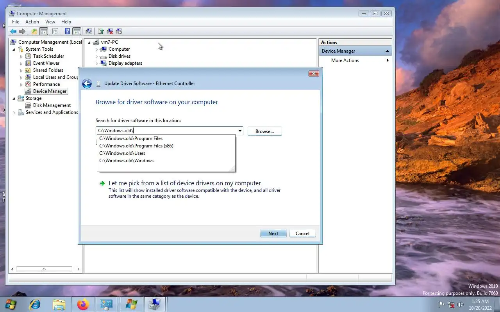Click the Computer Management title bar icon
500x312 pixels.
12,14
